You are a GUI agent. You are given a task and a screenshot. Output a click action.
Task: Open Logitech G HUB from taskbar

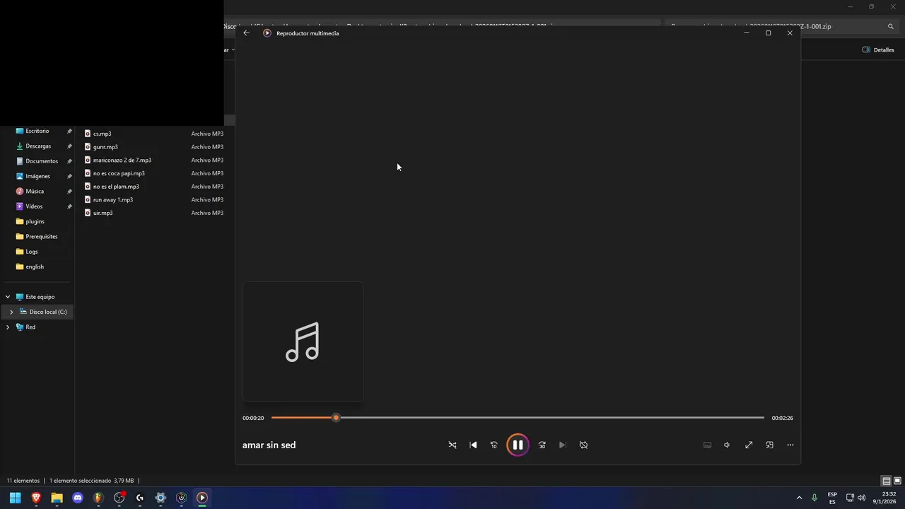click(x=140, y=498)
